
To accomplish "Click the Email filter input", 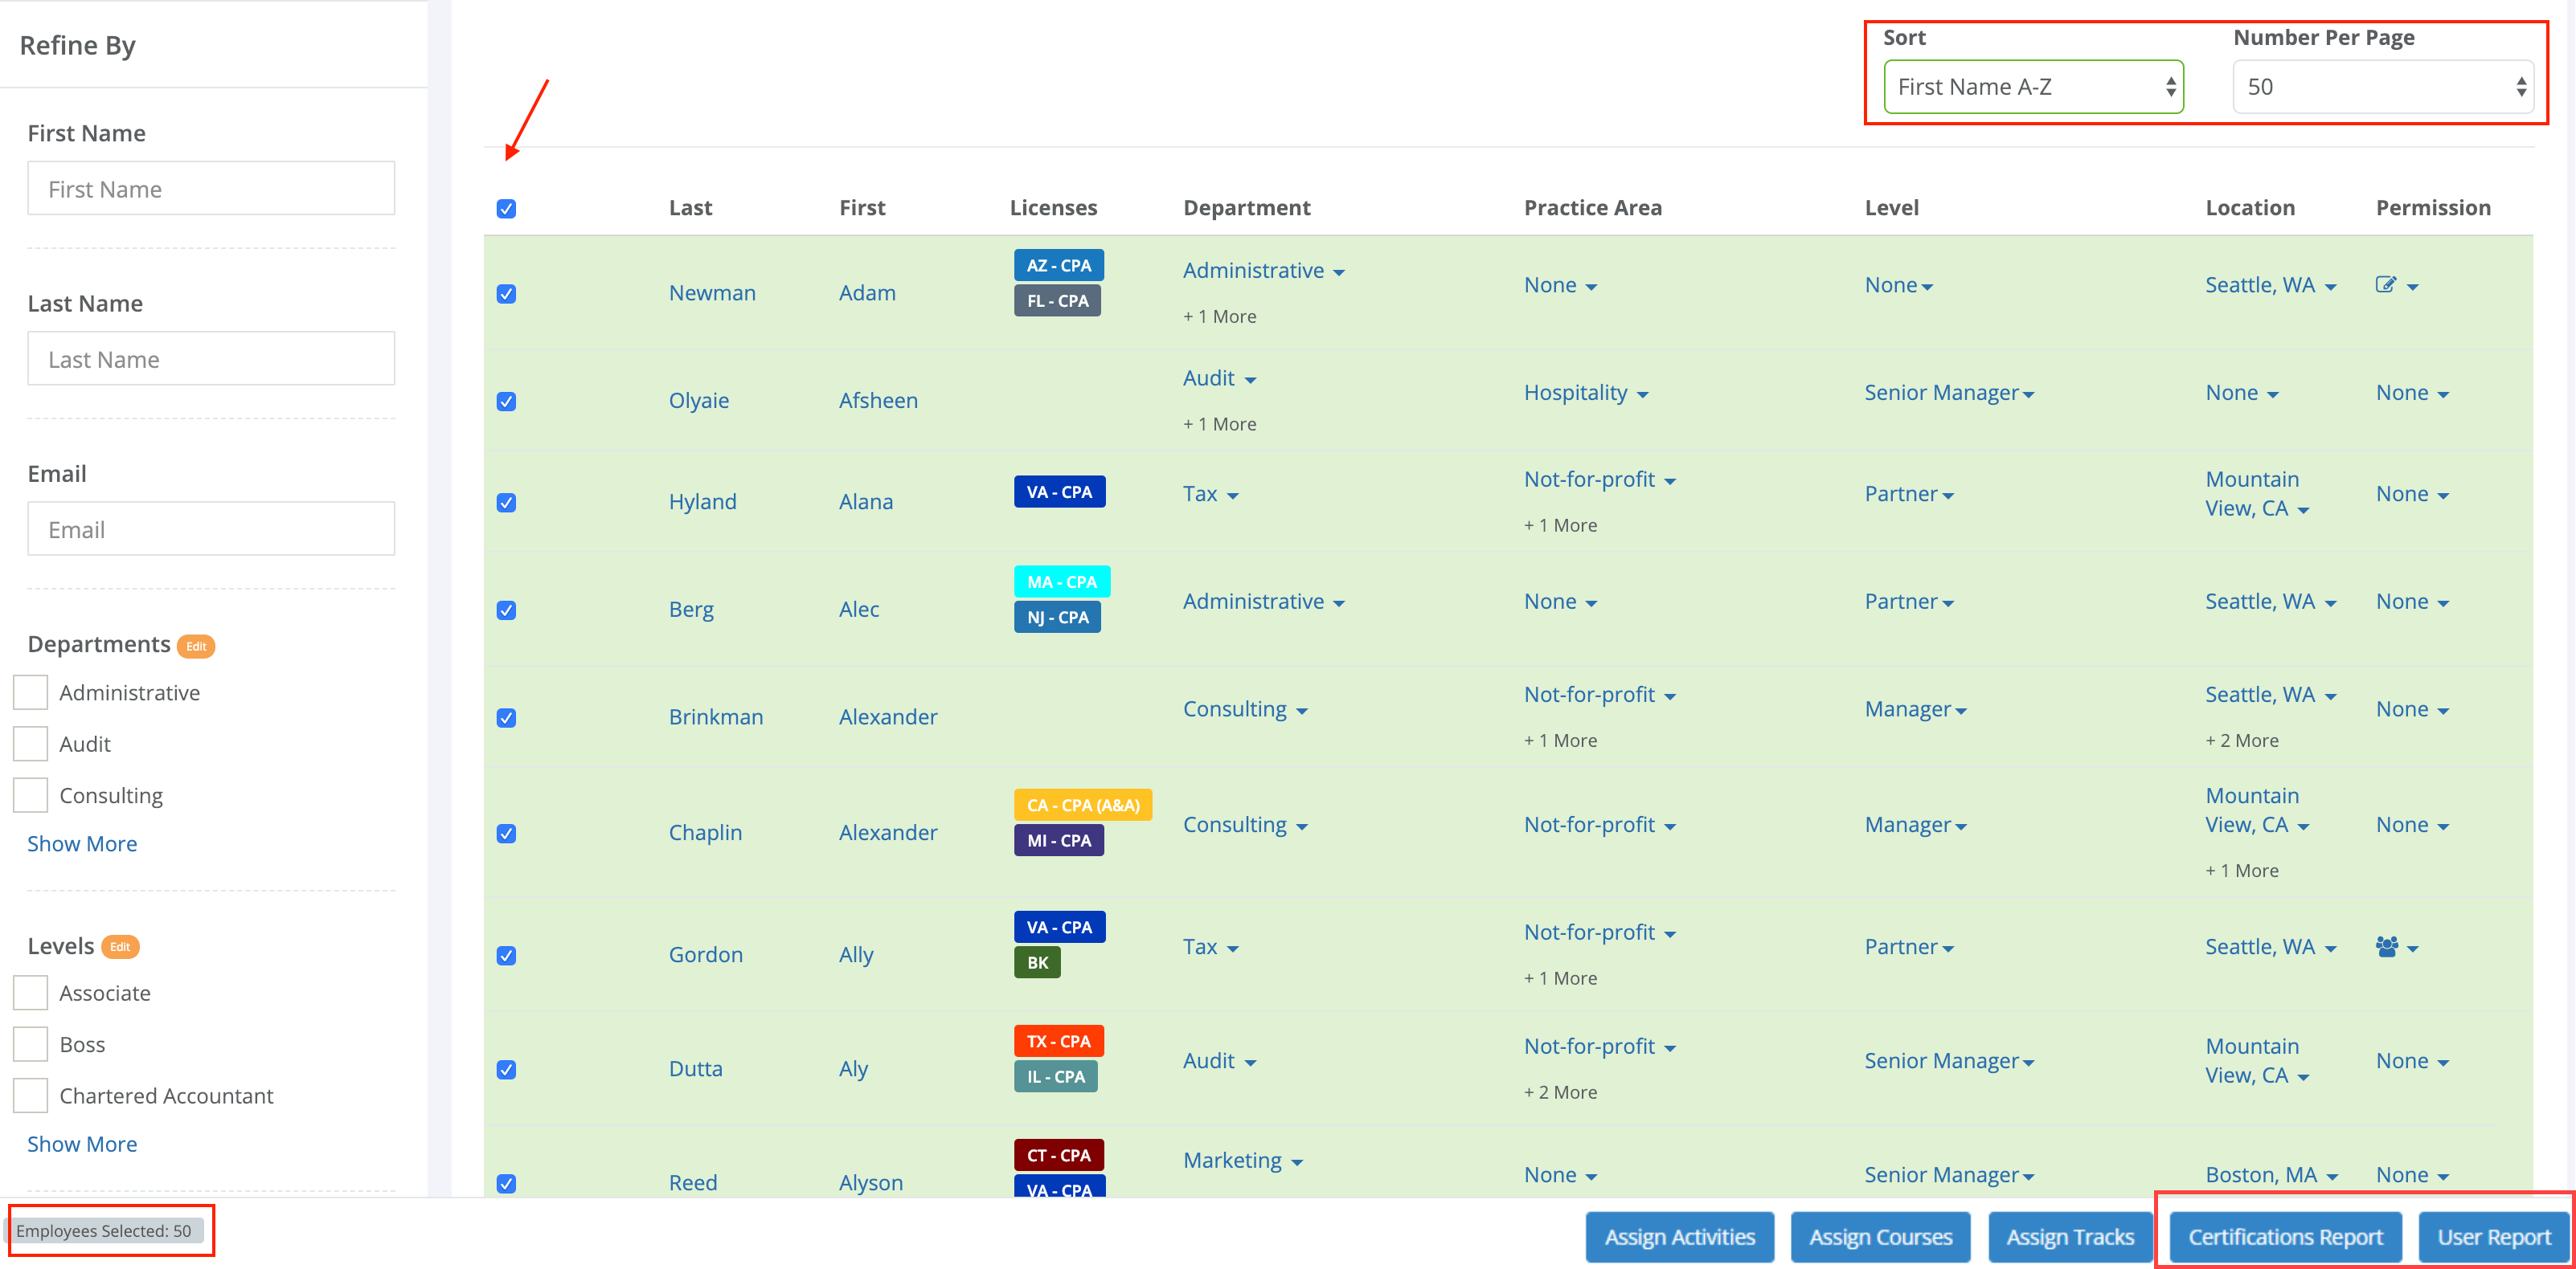I will click(211, 529).
